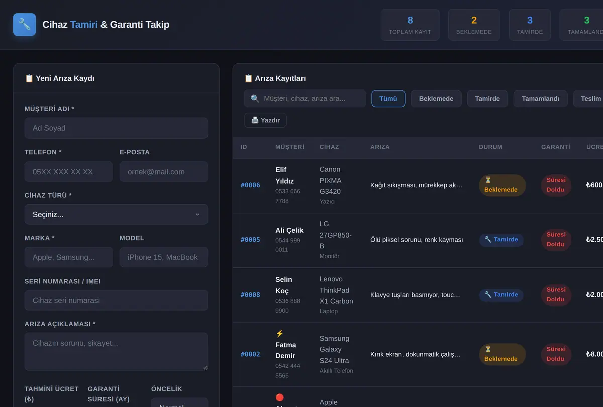
Task: Click the CİHAZ column header
Action: 329,147
